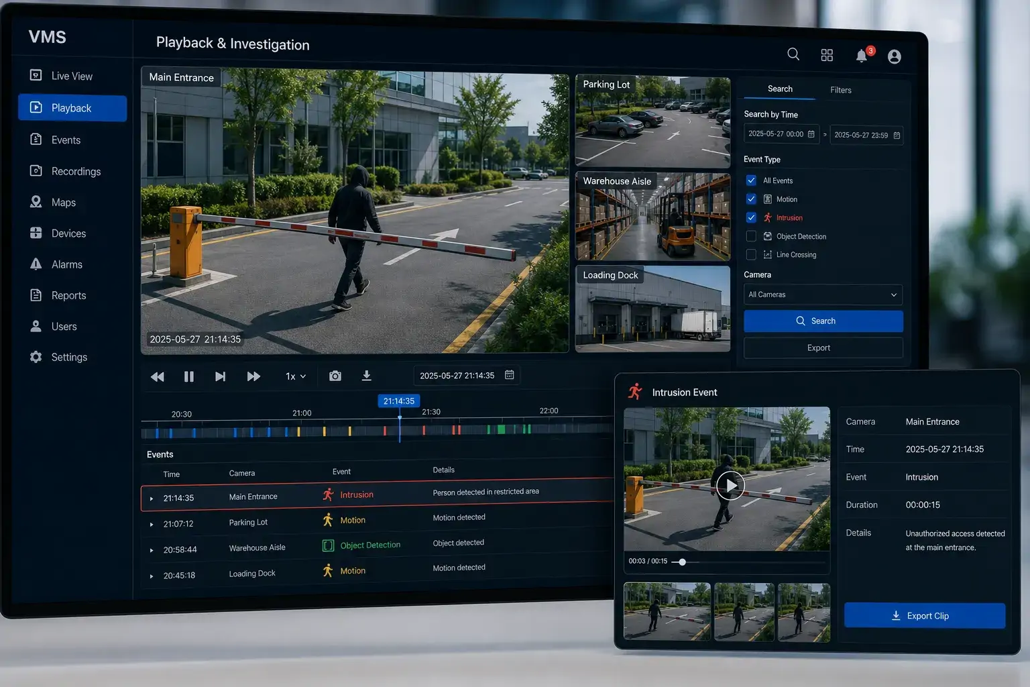Click the 21:14:35 timeline playhead marker
The image size is (1030, 687).
399,401
